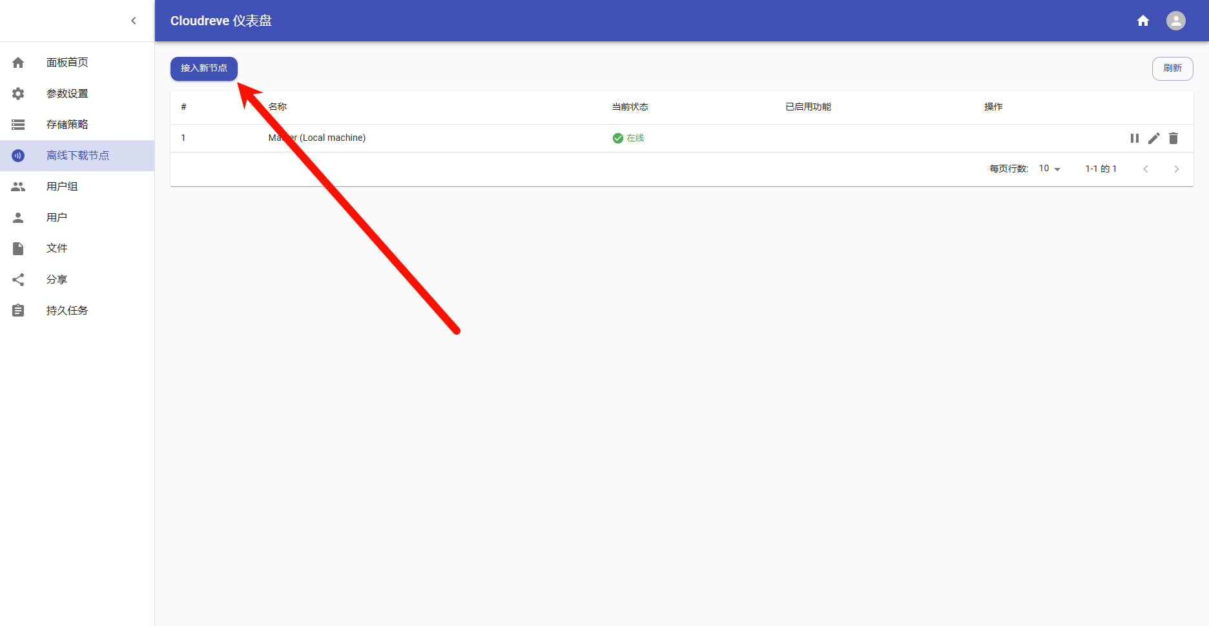Click the person icon beside 用户
This screenshot has height=626, width=1209.
pos(18,218)
